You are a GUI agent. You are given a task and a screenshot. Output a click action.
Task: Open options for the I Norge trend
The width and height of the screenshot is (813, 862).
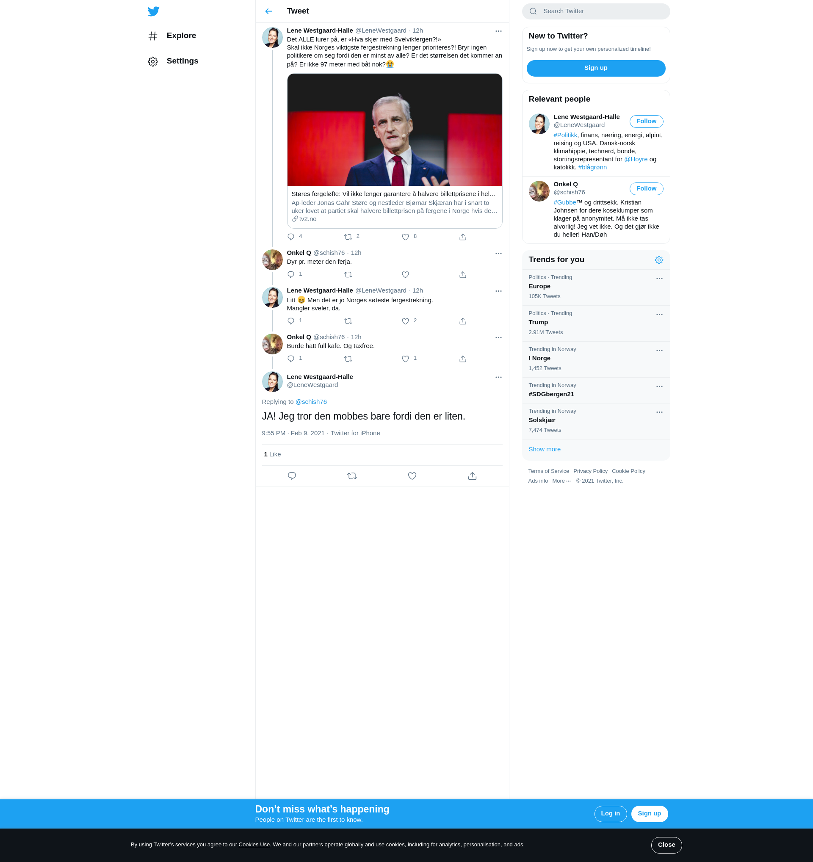(x=659, y=351)
